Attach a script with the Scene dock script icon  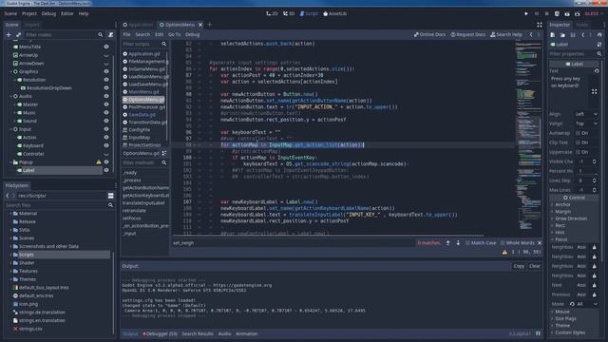coord(111,35)
